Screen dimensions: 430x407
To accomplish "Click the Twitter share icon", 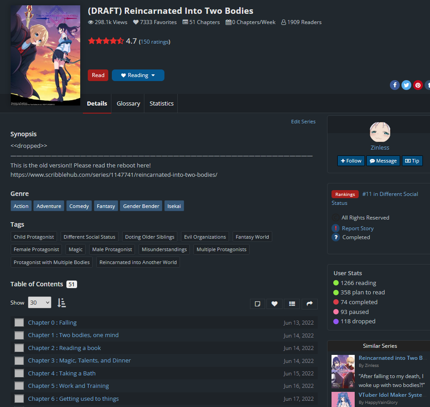I will pyautogui.click(x=406, y=85).
